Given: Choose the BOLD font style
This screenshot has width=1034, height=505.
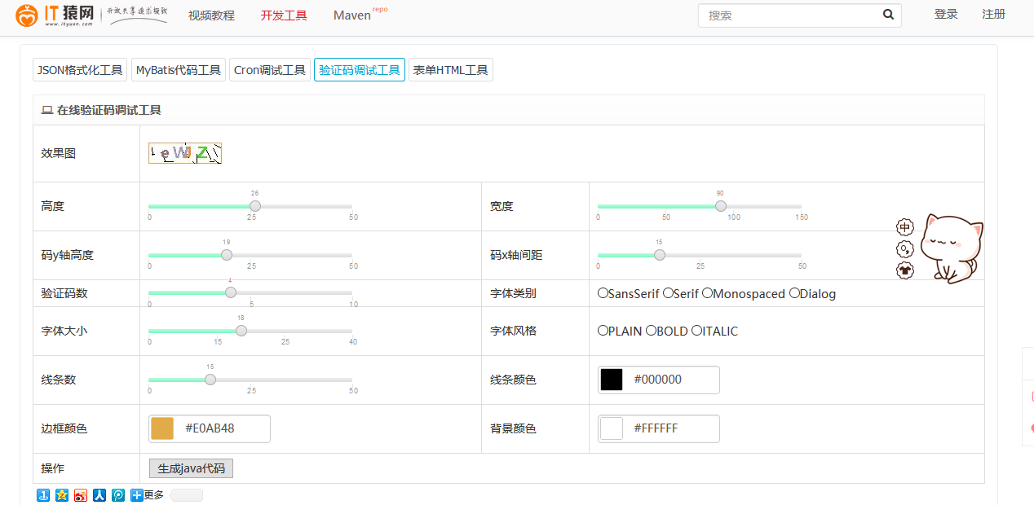Looking at the screenshot, I should coord(652,331).
